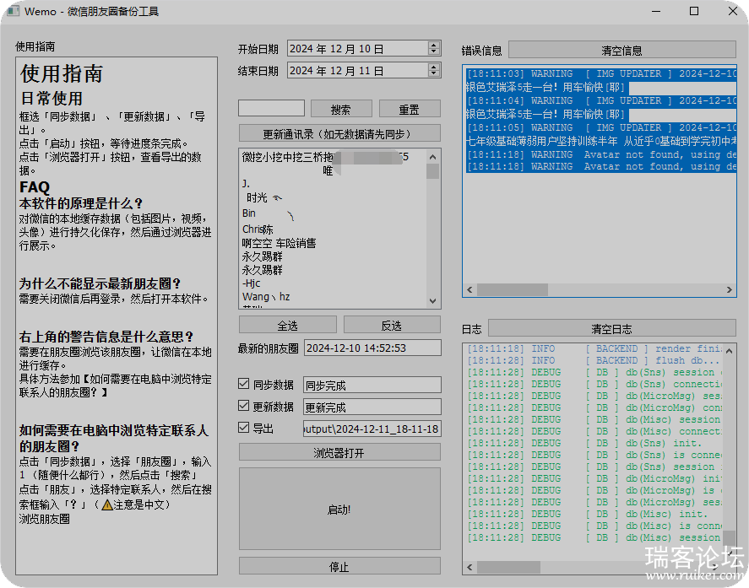Image resolution: width=749 pixels, height=588 pixels.
Task: Click the log panel horizontal scrollbar thumb
Action: coord(508,567)
